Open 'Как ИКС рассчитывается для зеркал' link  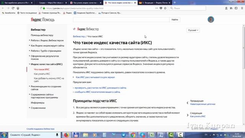(95, 77)
